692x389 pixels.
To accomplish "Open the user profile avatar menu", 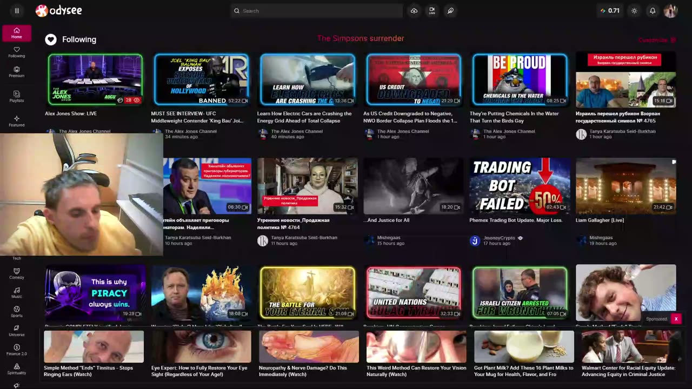I will pos(670,11).
